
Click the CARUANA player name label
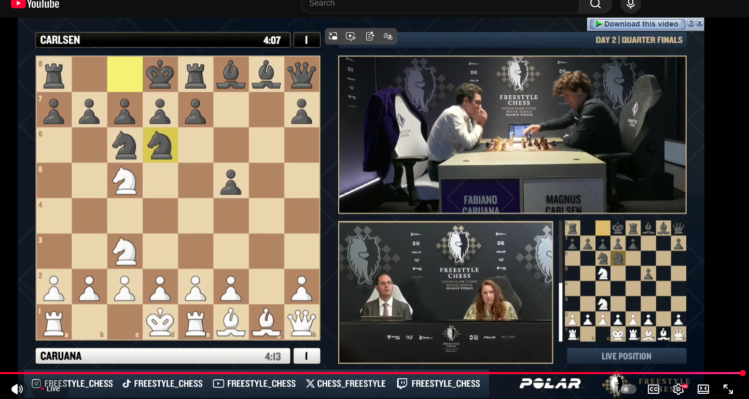tap(61, 356)
